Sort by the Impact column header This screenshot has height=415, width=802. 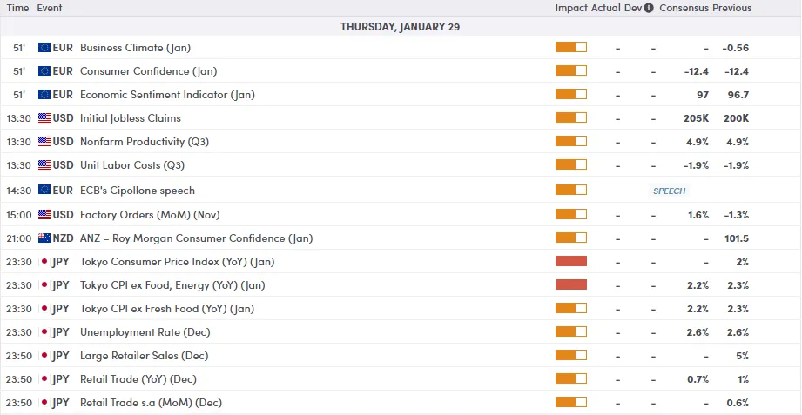click(571, 8)
